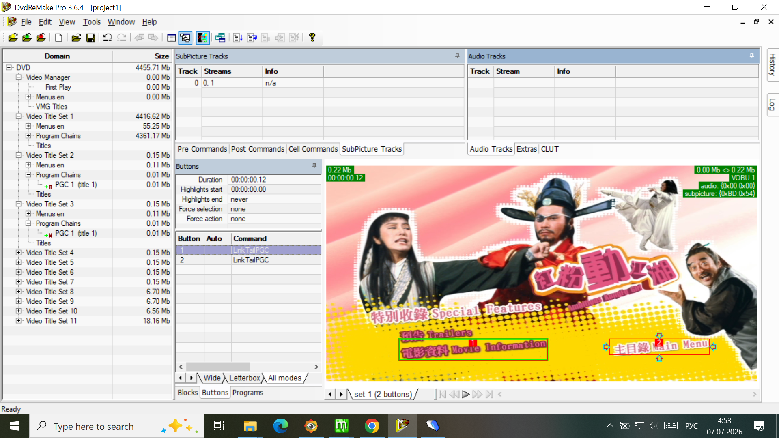
Task: Open the History side panel
Action: [x=773, y=65]
